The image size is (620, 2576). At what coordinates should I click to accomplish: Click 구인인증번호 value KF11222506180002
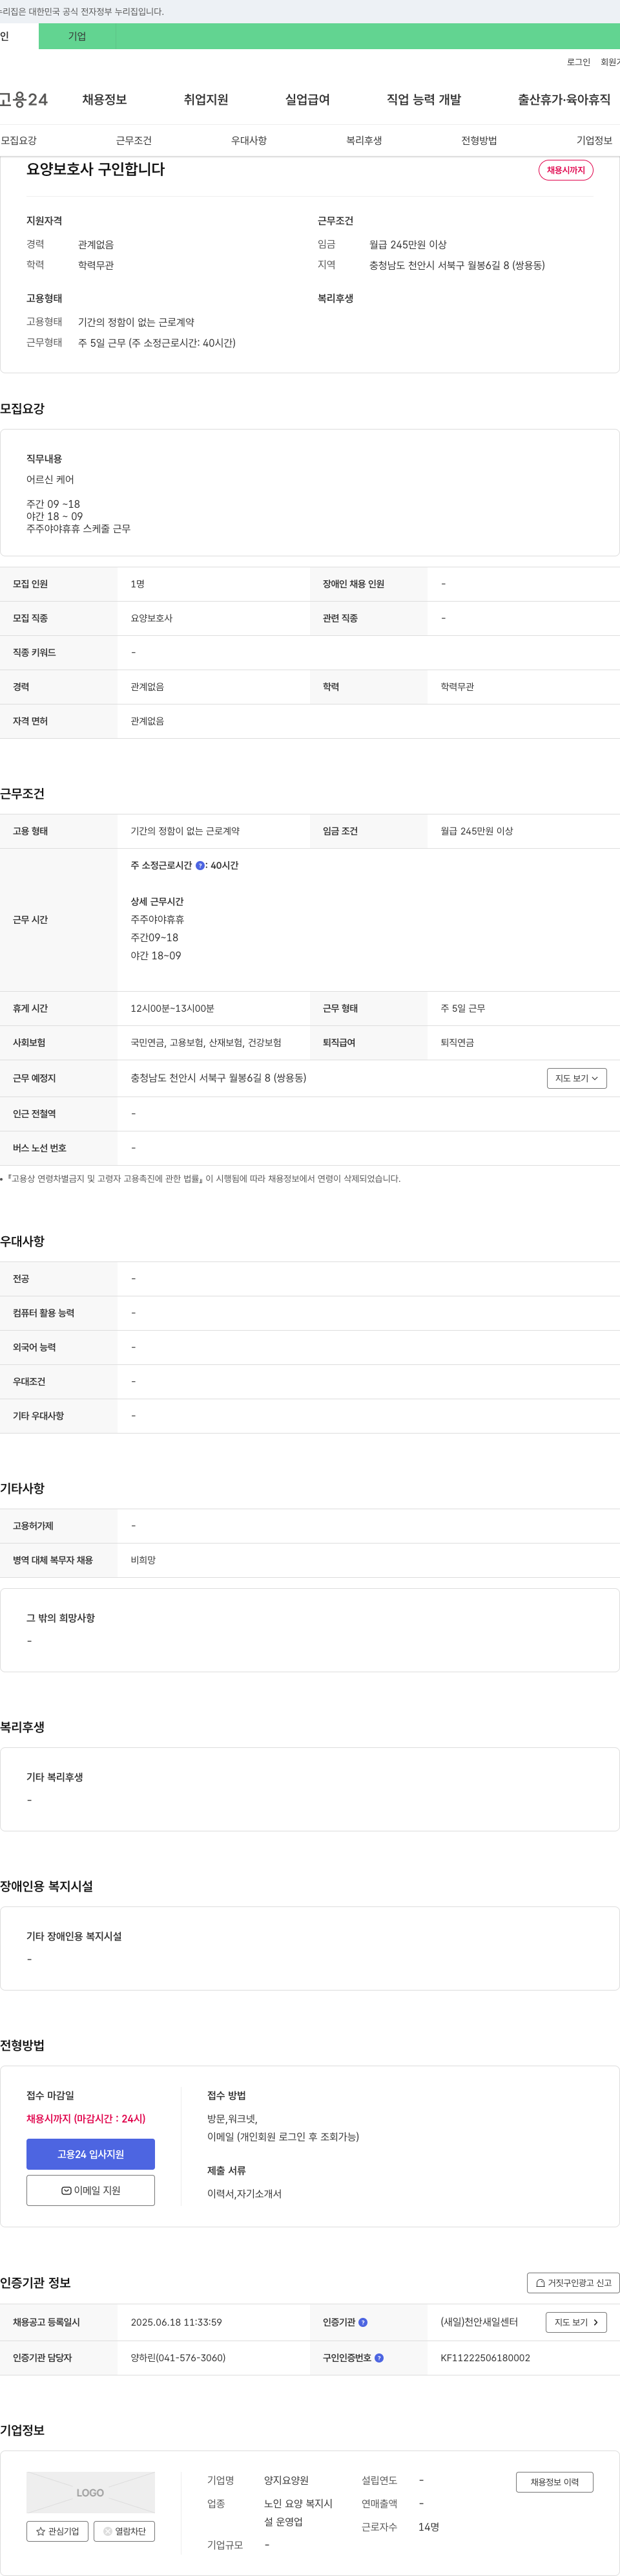(x=485, y=2358)
